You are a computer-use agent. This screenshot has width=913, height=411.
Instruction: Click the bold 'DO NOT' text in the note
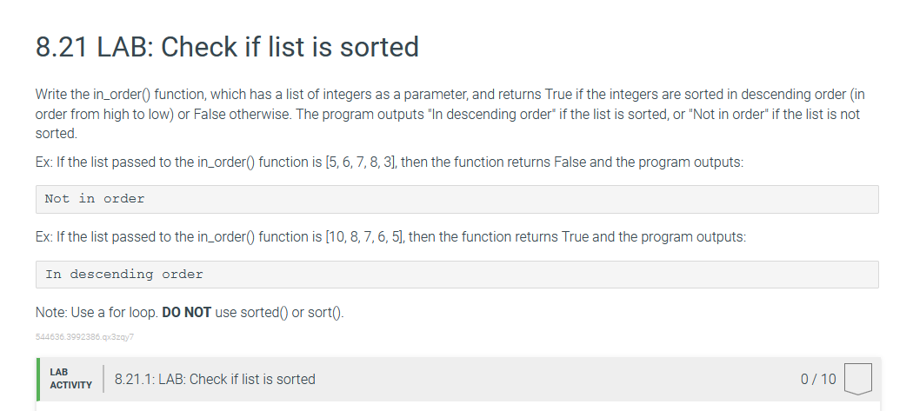pyautogui.click(x=186, y=313)
